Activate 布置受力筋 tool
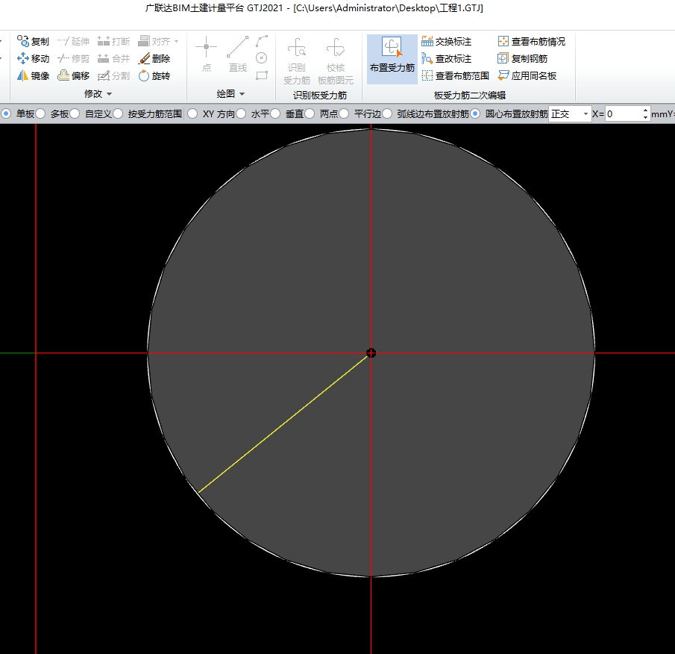The width and height of the screenshot is (675, 654). point(392,59)
